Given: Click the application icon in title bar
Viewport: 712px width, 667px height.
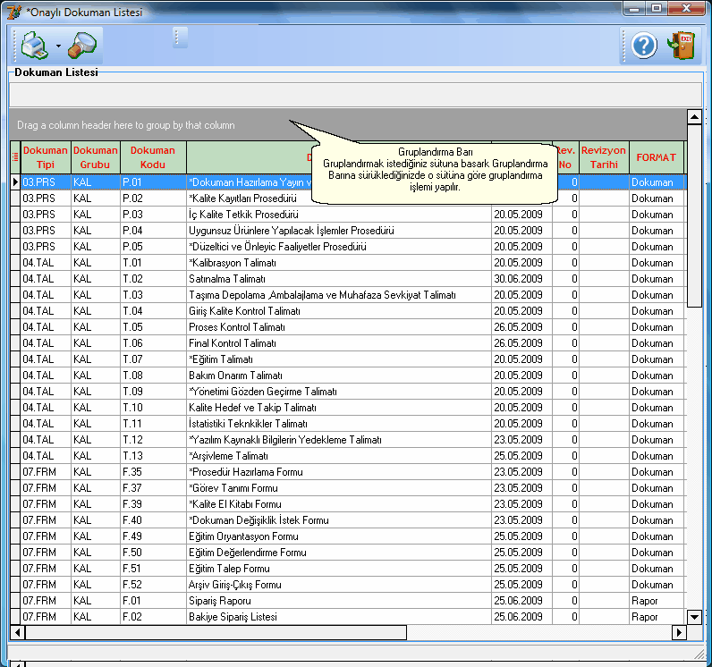Looking at the screenshot, I should [x=14, y=12].
